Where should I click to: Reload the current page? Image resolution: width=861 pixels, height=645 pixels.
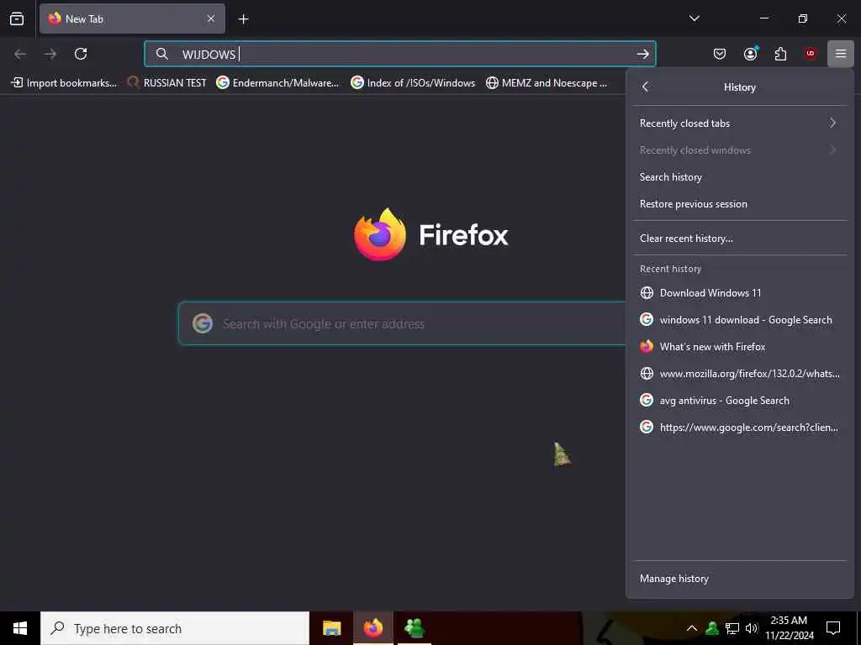[x=81, y=54]
